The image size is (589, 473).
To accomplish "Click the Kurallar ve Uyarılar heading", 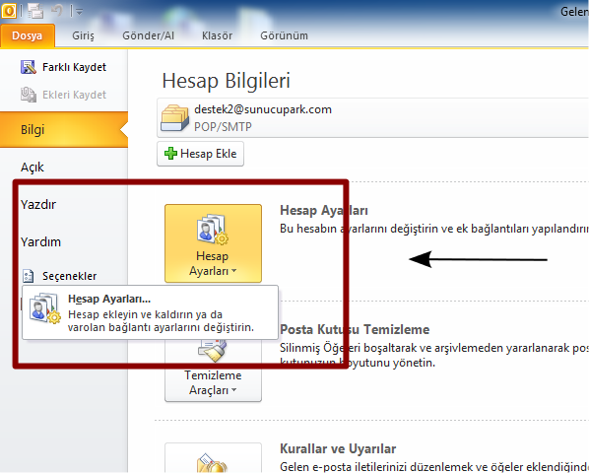I will (338, 448).
